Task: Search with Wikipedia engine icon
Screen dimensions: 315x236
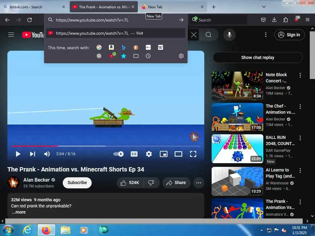Action: pyautogui.click(x=161, y=47)
